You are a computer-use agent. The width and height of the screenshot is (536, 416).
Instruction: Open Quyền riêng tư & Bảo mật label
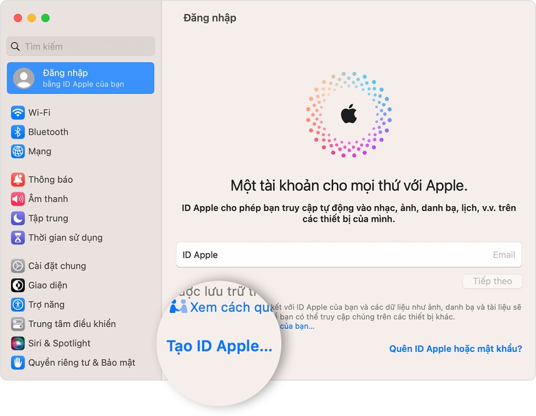(82, 362)
